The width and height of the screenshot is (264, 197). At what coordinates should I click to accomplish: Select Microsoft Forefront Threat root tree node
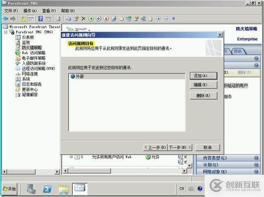tap(35, 27)
